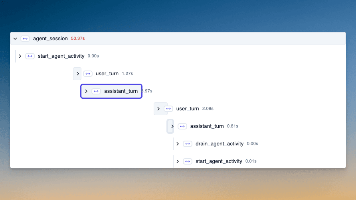Click span icon beside assistant_turn 0.81s
The image size is (356, 200).
pyautogui.click(x=182, y=126)
